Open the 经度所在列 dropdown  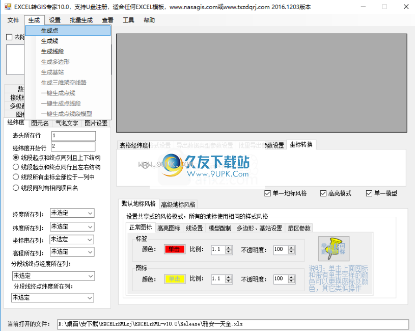72,213
